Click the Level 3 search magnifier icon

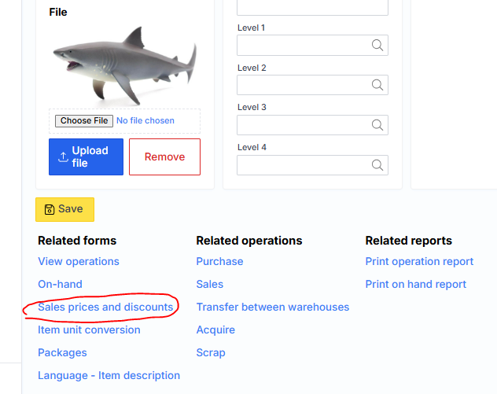tap(377, 125)
